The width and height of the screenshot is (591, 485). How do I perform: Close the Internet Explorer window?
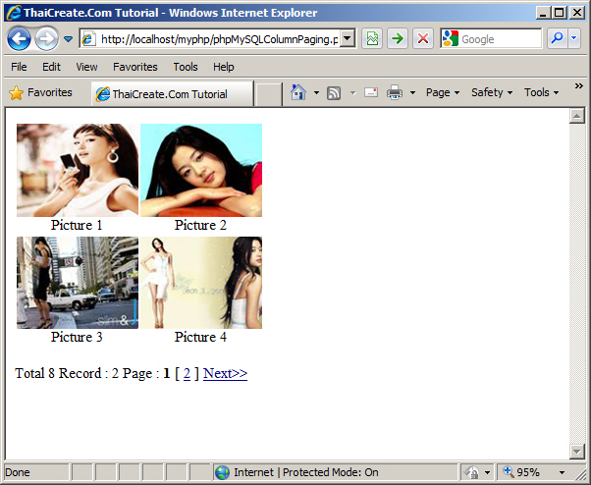pyautogui.click(x=577, y=13)
